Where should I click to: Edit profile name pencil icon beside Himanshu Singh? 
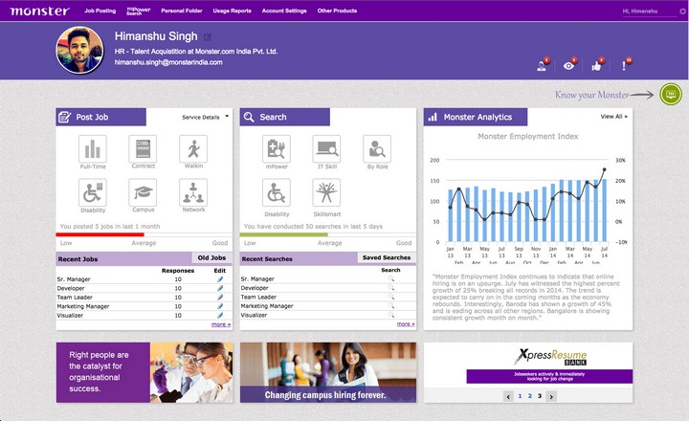pos(208,37)
